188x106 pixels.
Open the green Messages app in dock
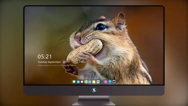[x=74, y=82]
